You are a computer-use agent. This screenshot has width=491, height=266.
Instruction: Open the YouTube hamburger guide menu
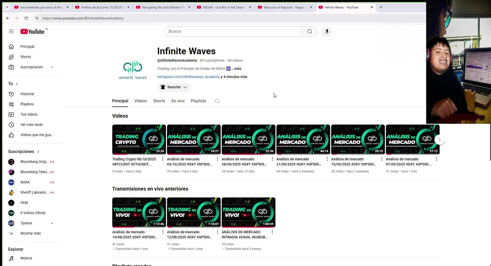pyautogui.click(x=11, y=31)
